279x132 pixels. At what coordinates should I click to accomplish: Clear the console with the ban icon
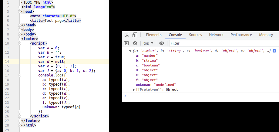(135, 43)
